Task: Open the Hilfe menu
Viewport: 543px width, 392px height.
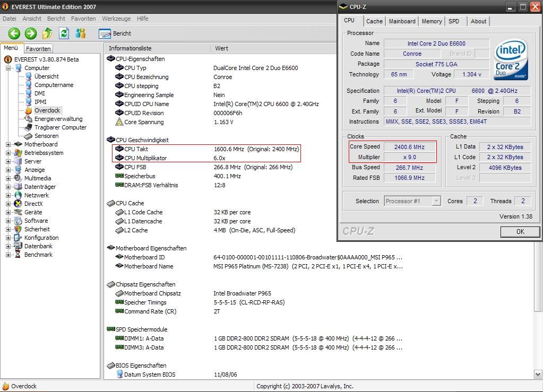Action: [x=142, y=19]
